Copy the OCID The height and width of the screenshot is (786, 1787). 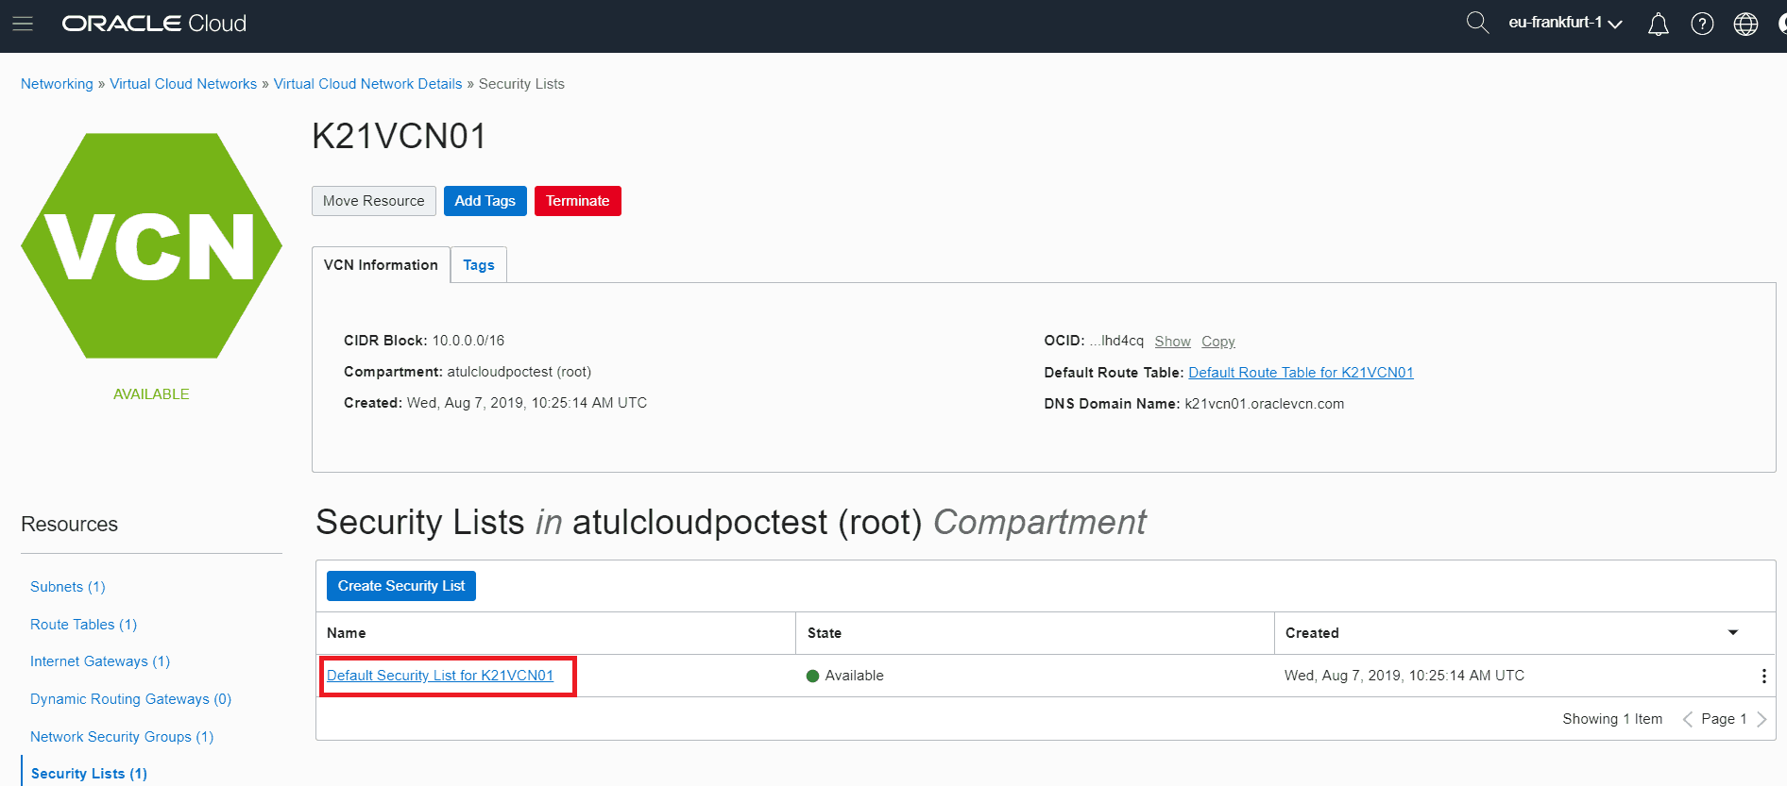1218,342
